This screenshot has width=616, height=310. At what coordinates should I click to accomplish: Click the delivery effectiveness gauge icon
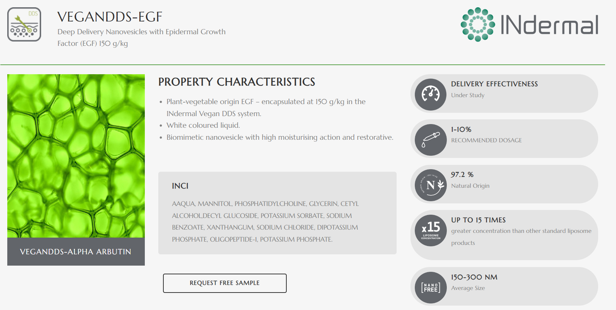tap(430, 94)
